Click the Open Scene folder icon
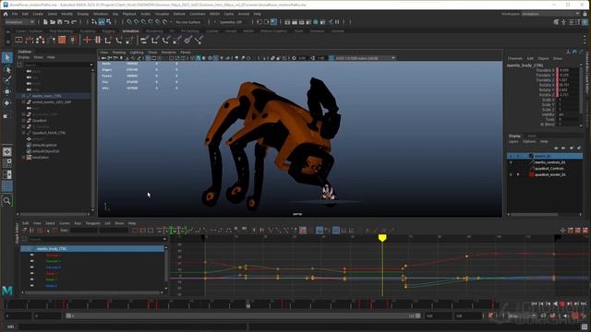This screenshot has width=591, height=332. (x=53, y=22)
